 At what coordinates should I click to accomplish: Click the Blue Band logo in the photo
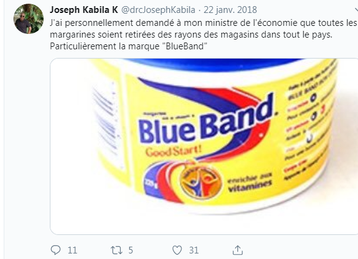tap(205, 119)
